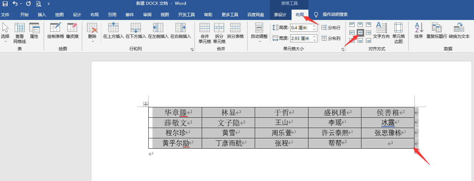Decrease the 宽度 value with down spinner
This screenshot has height=181, width=474.
pos(314,40)
